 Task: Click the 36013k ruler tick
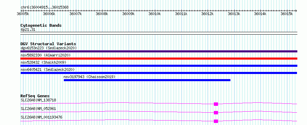click(x=234, y=14)
